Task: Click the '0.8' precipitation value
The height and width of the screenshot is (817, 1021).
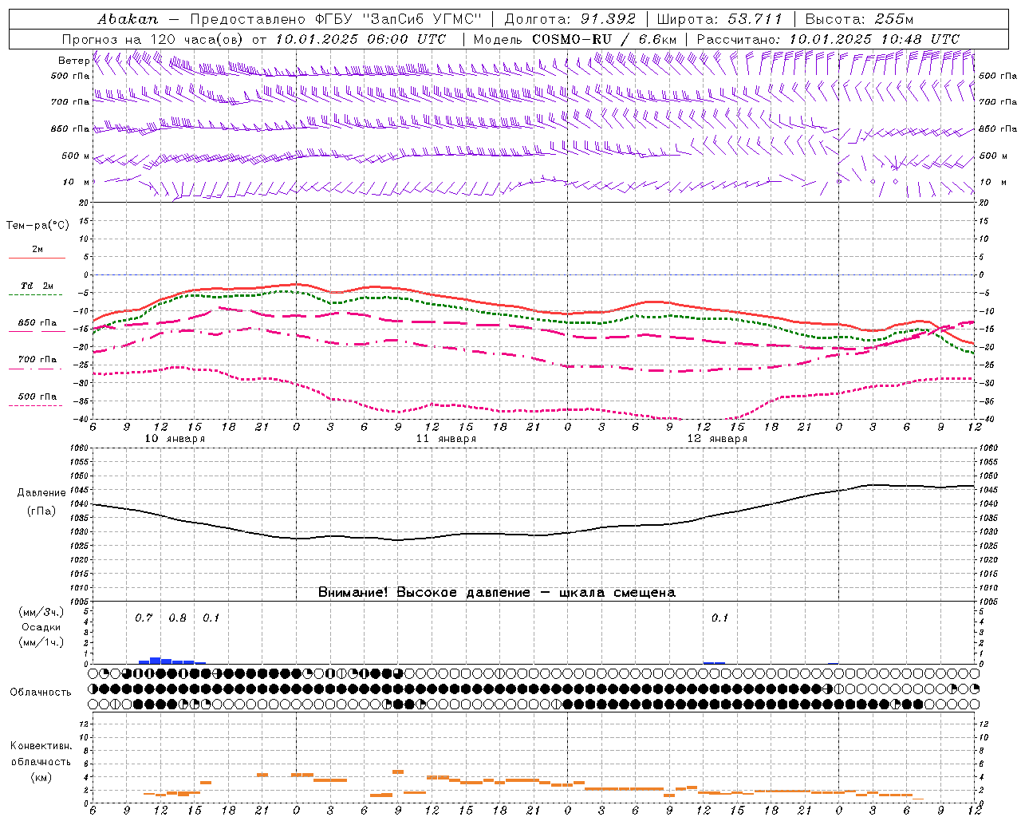Action: click(x=177, y=618)
